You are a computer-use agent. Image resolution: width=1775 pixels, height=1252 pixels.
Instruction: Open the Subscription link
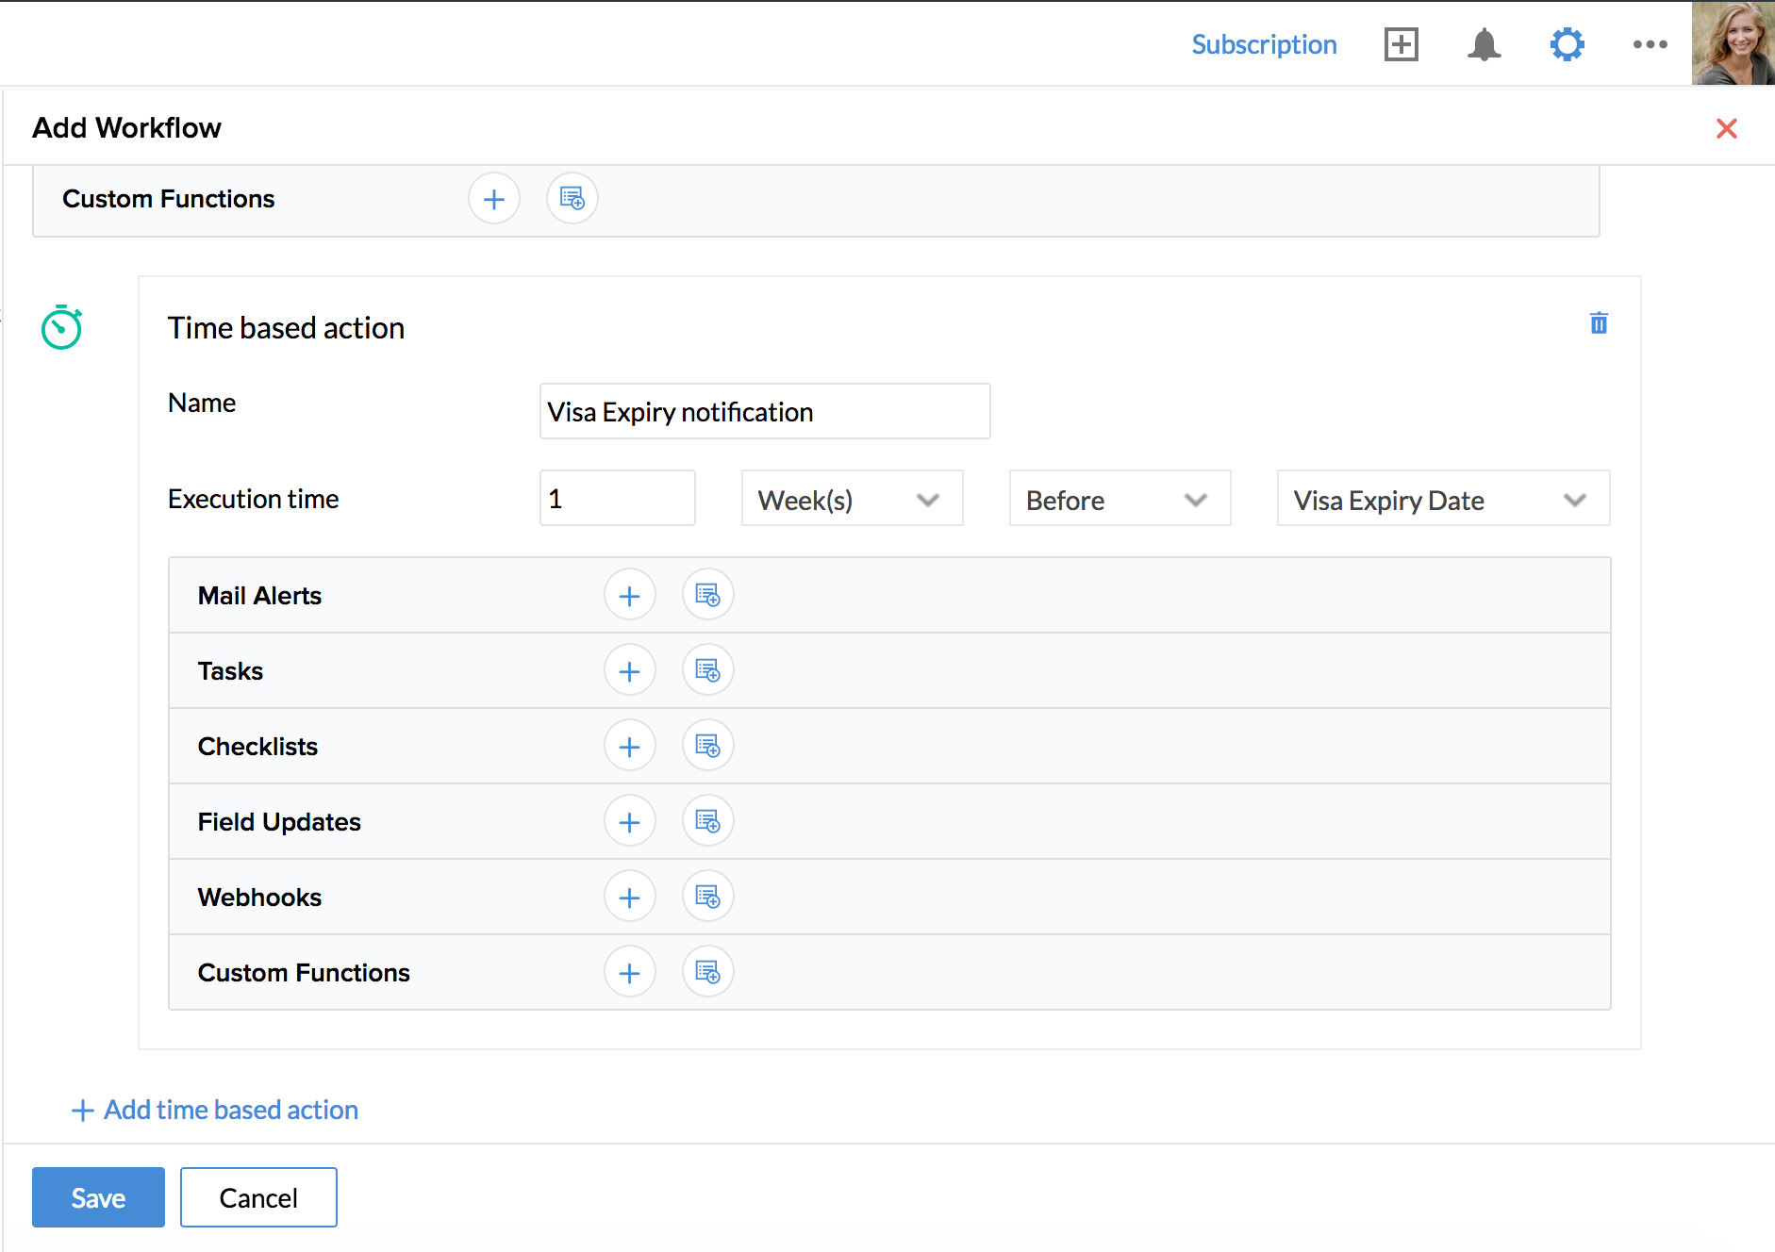(x=1264, y=44)
